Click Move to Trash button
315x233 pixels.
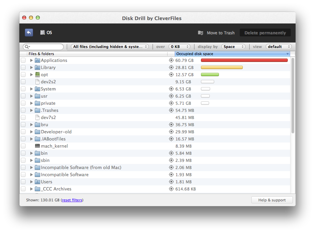point(216,33)
